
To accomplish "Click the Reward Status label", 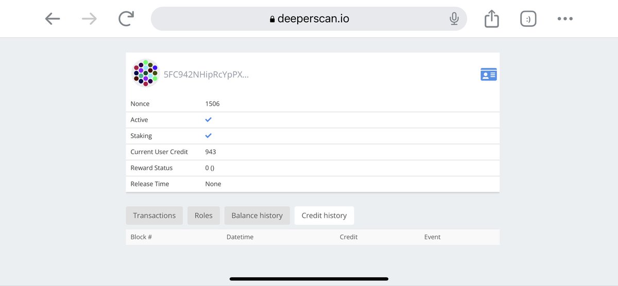I will [151, 168].
